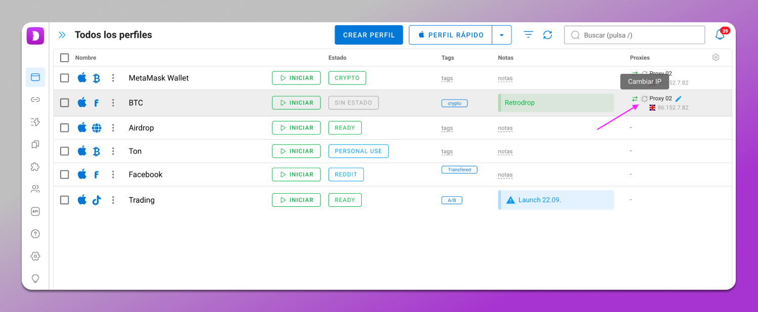
Task: Refresh the profile list
Action: click(548, 35)
